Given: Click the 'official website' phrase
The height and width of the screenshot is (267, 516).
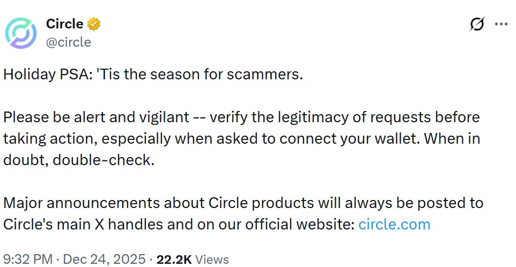Looking at the screenshot, I should [298, 224].
